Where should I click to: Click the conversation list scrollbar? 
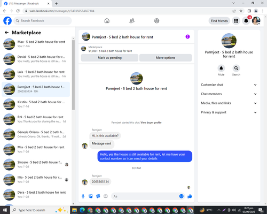pos(73,75)
